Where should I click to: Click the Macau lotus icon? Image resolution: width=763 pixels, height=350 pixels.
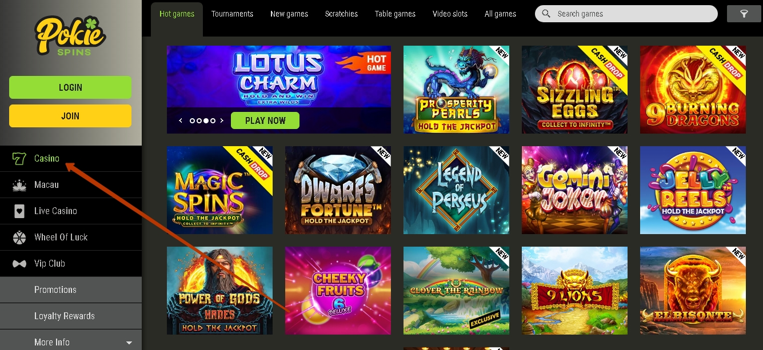pyautogui.click(x=19, y=185)
